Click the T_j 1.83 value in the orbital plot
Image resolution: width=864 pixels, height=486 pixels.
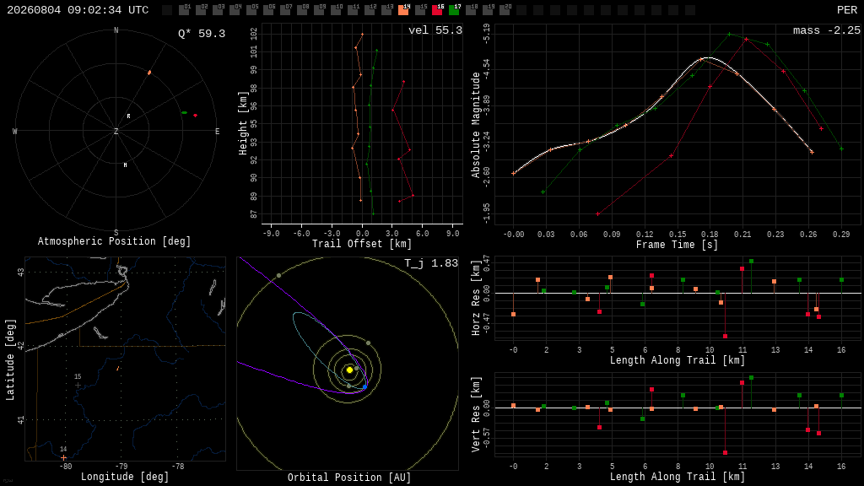(431, 263)
